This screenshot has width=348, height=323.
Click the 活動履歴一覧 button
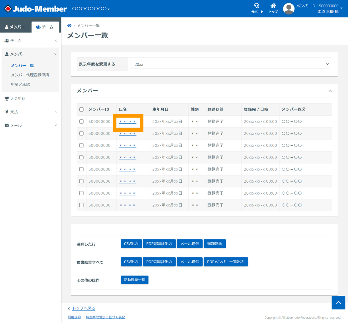[134, 280]
